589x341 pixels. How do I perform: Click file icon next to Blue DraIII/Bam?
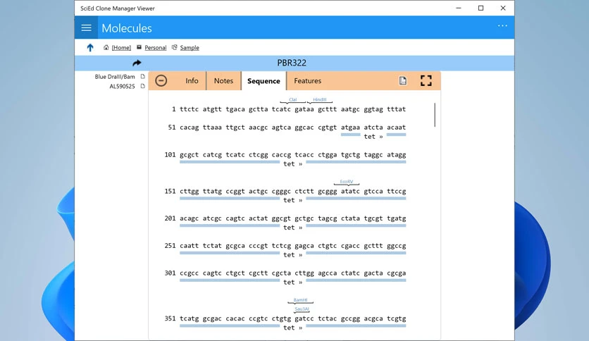click(143, 76)
